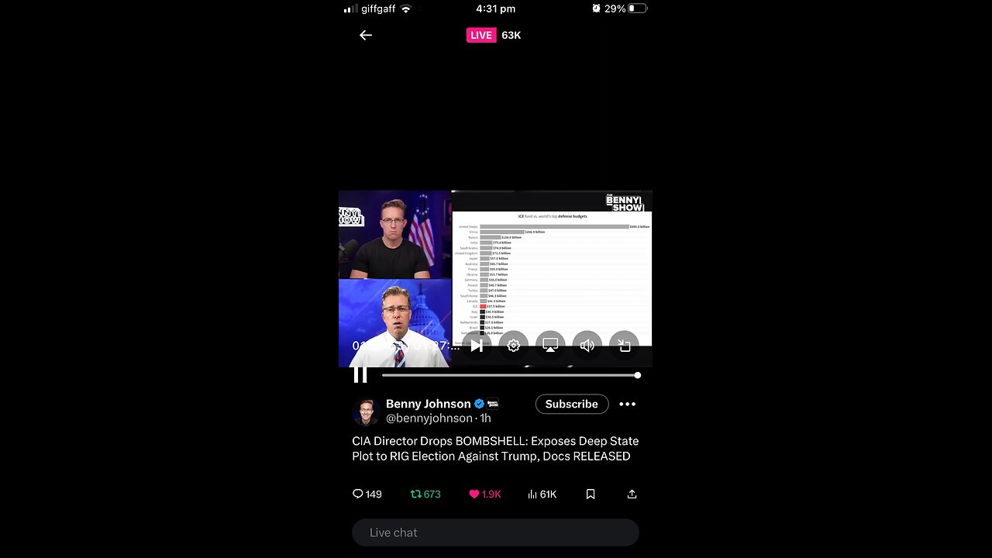Tap picture-in-picture minimize icon
The image size is (992, 558).
(624, 346)
